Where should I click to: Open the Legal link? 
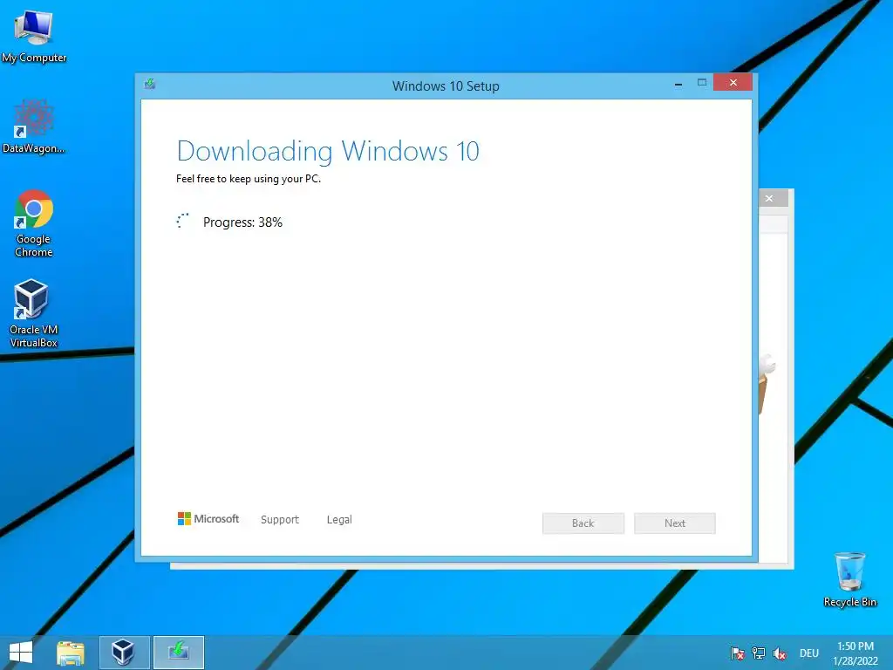pyautogui.click(x=339, y=520)
